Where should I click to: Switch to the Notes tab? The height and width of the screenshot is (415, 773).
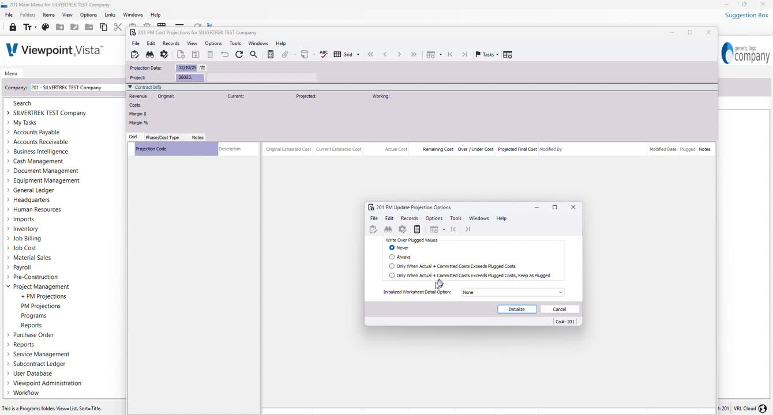pos(197,137)
